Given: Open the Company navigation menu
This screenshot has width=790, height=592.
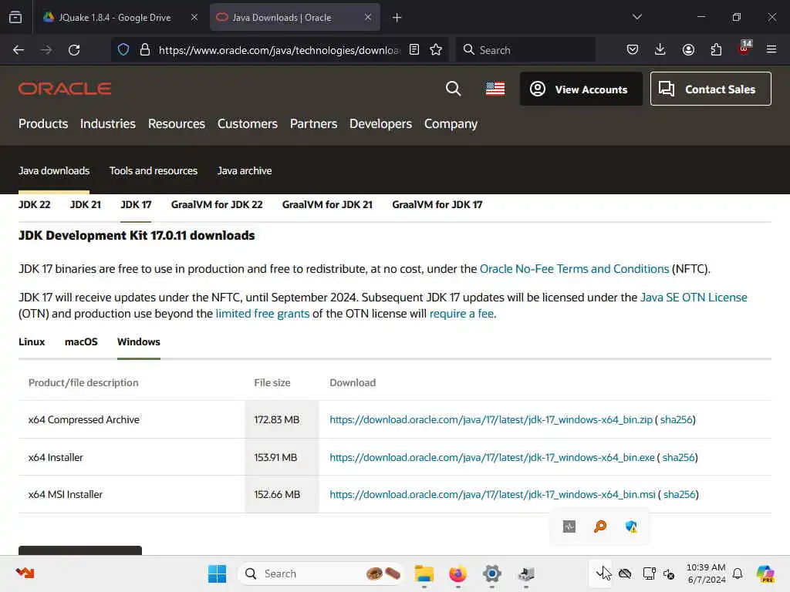Looking at the screenshot, I should [451, 124].
